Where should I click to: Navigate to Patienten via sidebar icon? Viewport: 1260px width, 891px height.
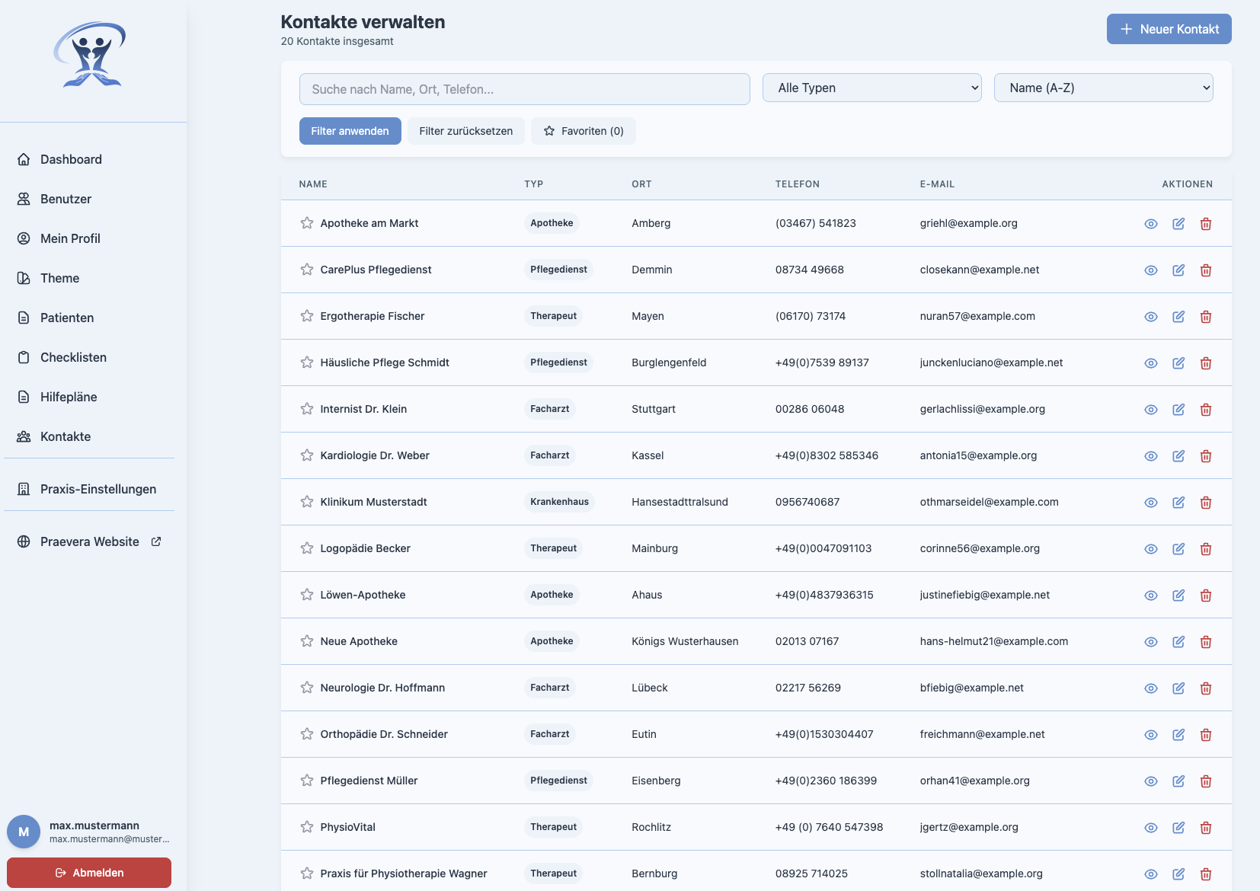pos(67,318)
